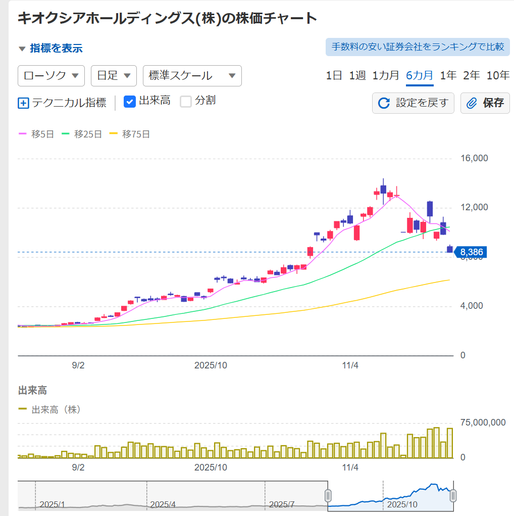Select the 1カ月 period tab
The image size is (514, 516).
pyautogui.click(x=386, y=75)
